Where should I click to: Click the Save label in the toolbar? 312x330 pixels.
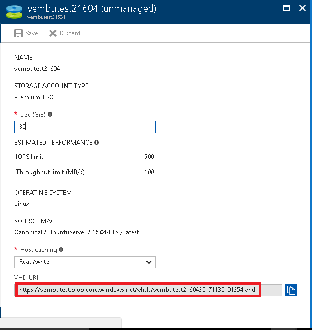[32, 33]
